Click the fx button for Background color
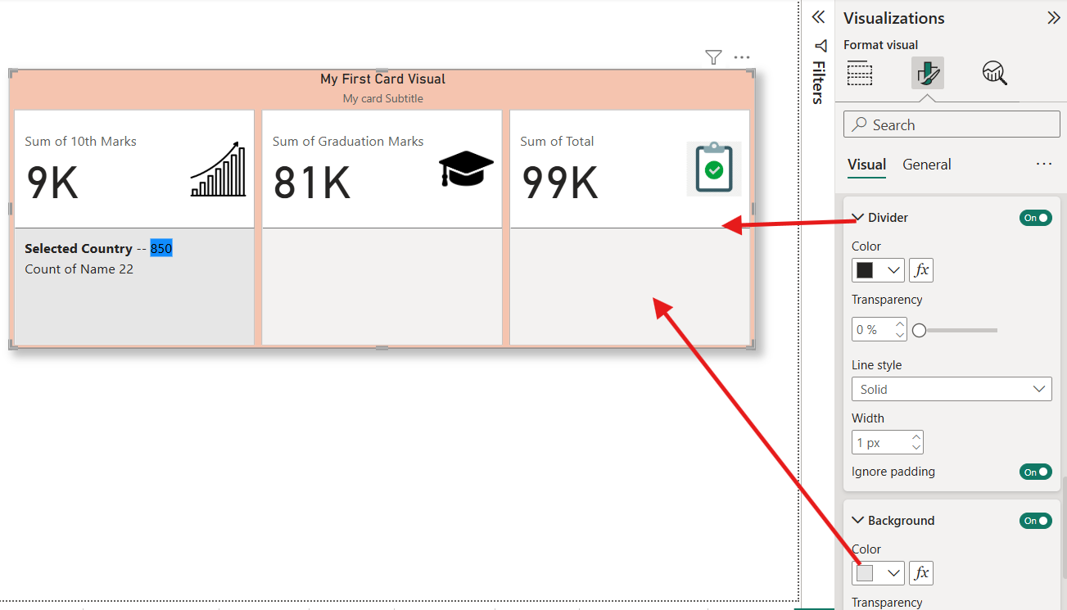Screen dimensions: 1067x610 (x=920, y=572)
